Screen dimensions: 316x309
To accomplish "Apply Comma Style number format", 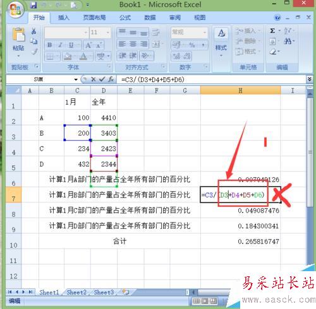I will [203, 45].
